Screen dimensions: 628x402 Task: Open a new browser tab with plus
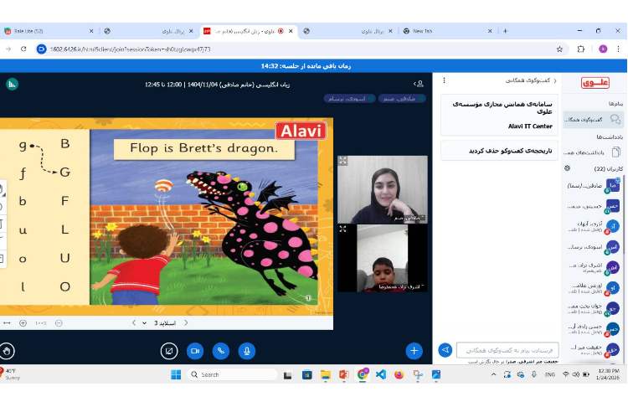click(x=505, y=31)
